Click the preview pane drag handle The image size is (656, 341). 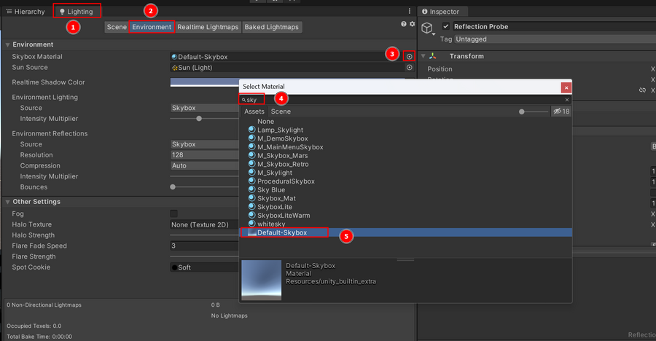tap(405, 260)
